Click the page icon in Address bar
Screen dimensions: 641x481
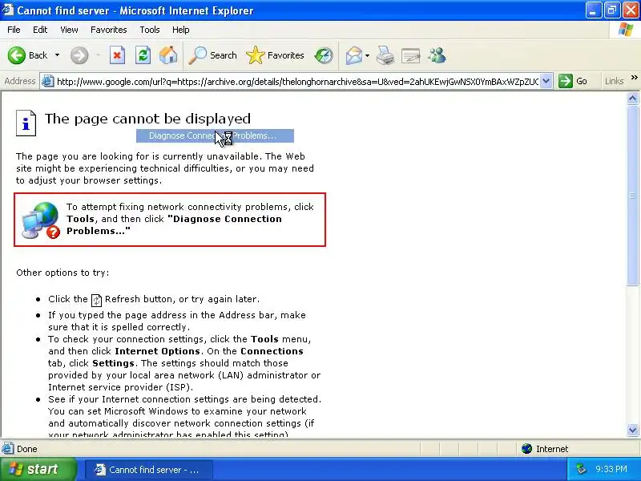coord(48,81)
